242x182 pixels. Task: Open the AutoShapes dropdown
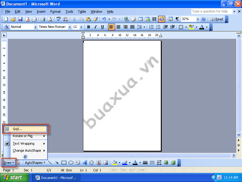pos(35,163)
